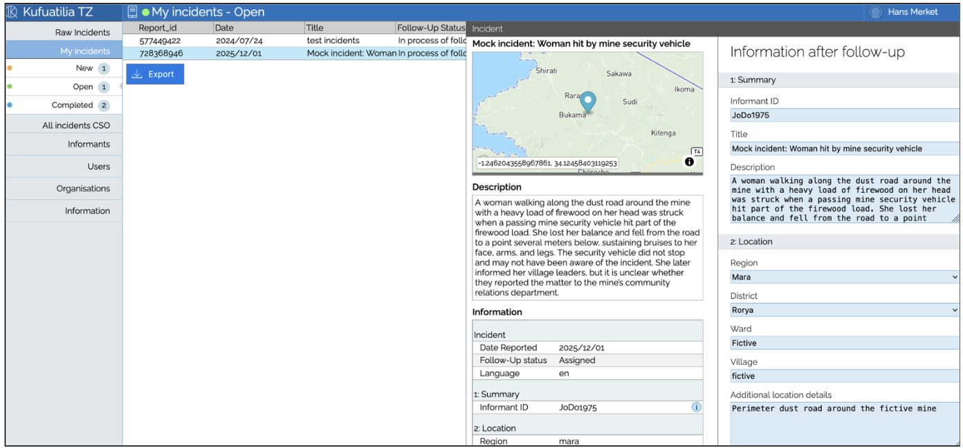Click into the Ward input field

click(844, 343)
